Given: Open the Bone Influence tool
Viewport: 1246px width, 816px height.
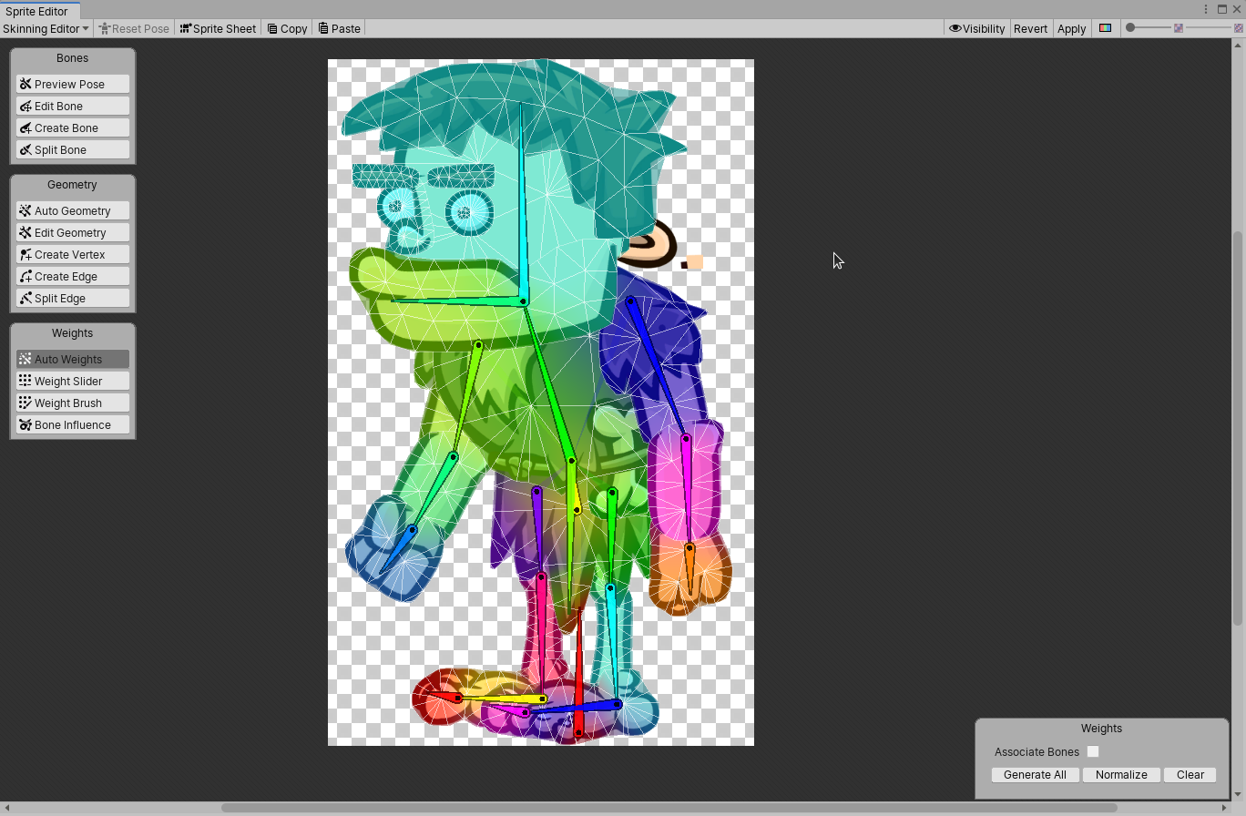Looking at the screenshot, I should point(72,424).
